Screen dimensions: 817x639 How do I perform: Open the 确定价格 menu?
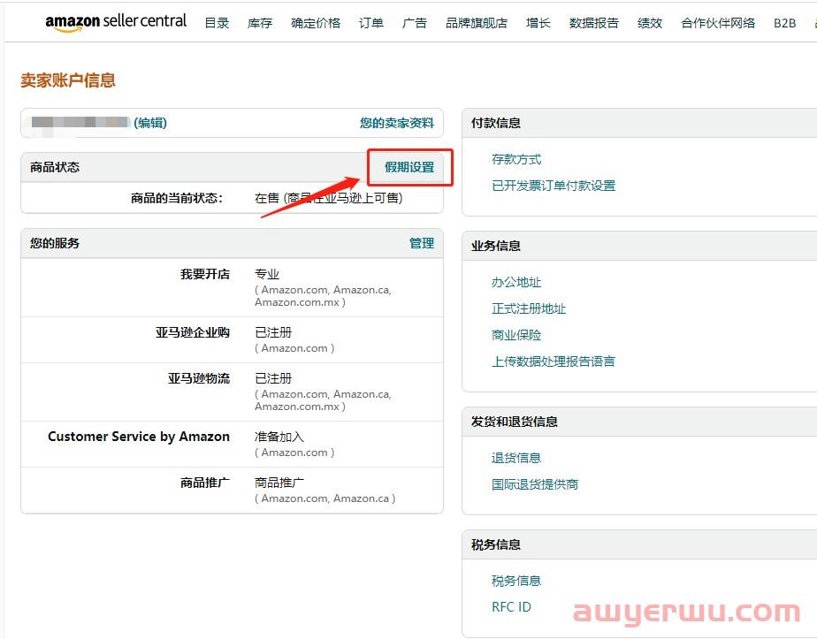(x=316, y=23)
